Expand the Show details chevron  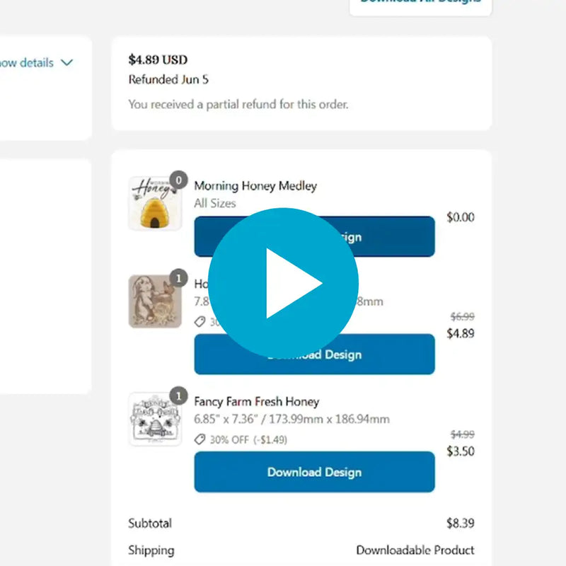click(67, 63)
